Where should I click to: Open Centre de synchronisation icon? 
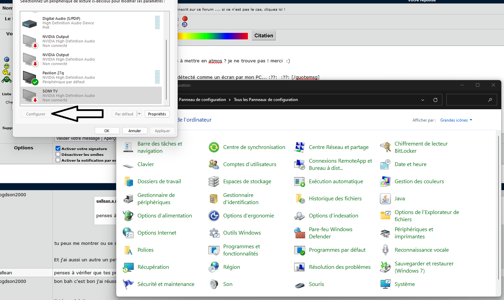click(214, 147)
